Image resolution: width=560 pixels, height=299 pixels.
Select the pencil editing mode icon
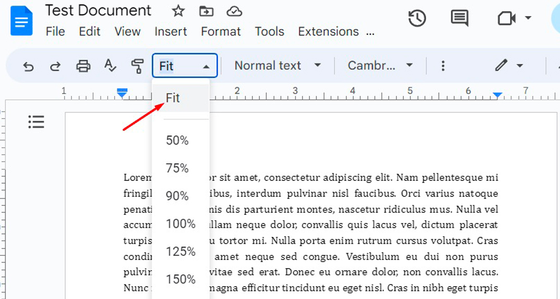pyautogui.click(x=501, y=66)
